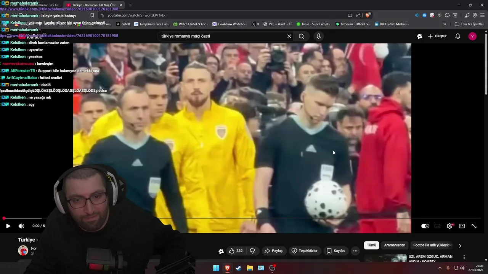Click sparkle icon beside Oluştur
The image size is (488, 274).
[420, 37]
